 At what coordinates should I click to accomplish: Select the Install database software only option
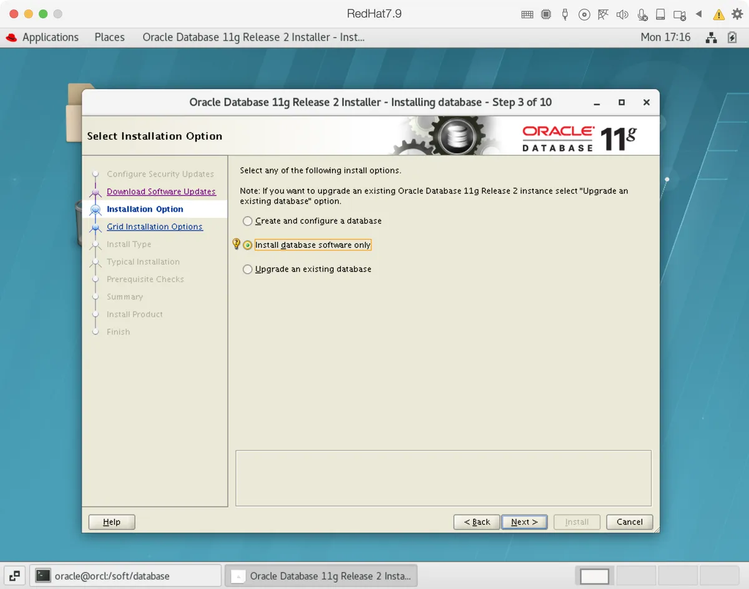coord(247,245)
